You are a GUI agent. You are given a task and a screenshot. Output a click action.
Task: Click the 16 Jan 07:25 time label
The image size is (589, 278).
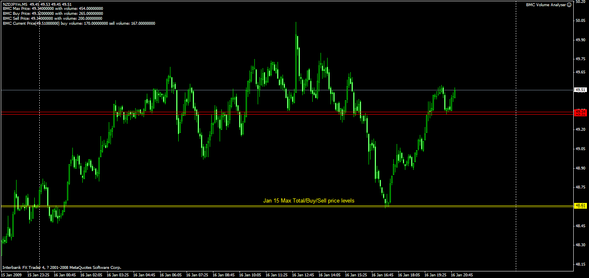point(197,274)
